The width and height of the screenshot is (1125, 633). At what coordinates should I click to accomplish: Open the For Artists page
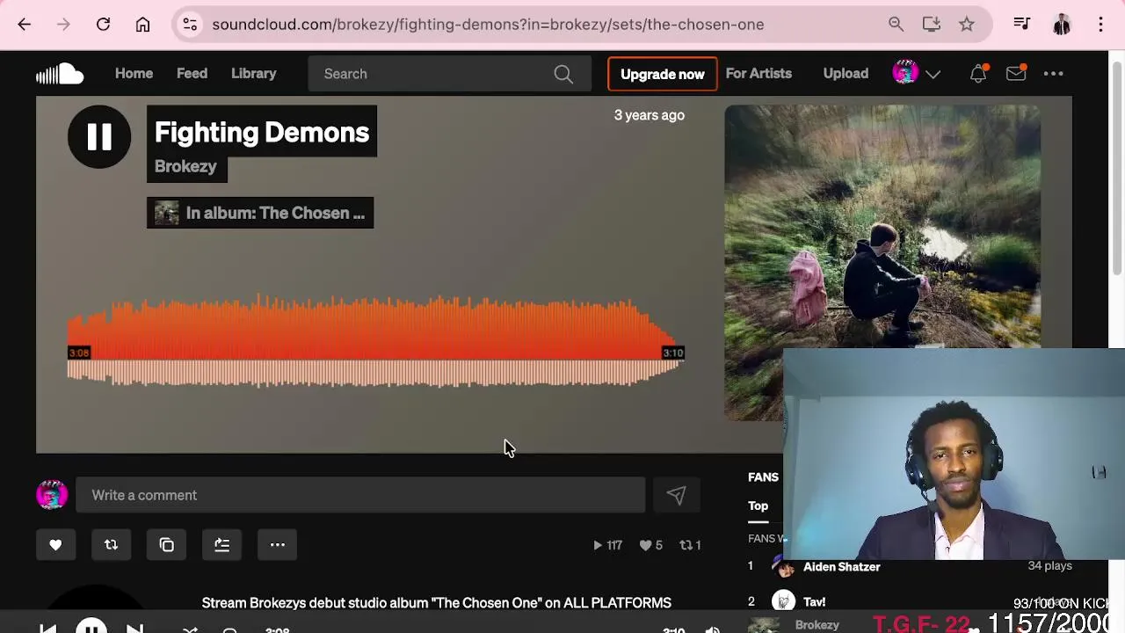point(758,74)
